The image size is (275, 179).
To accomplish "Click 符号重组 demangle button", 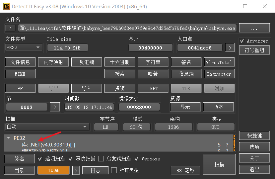I will click(x=254, y=50).
